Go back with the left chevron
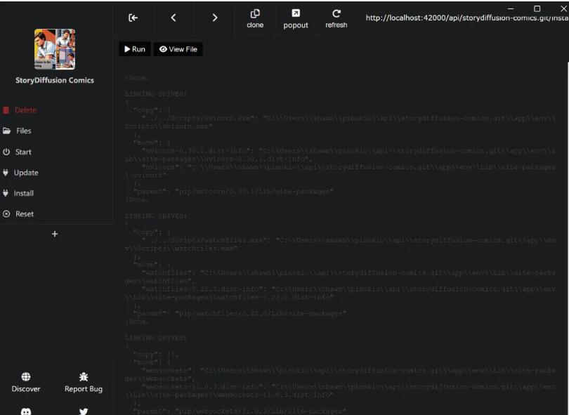 coord(174,18)
